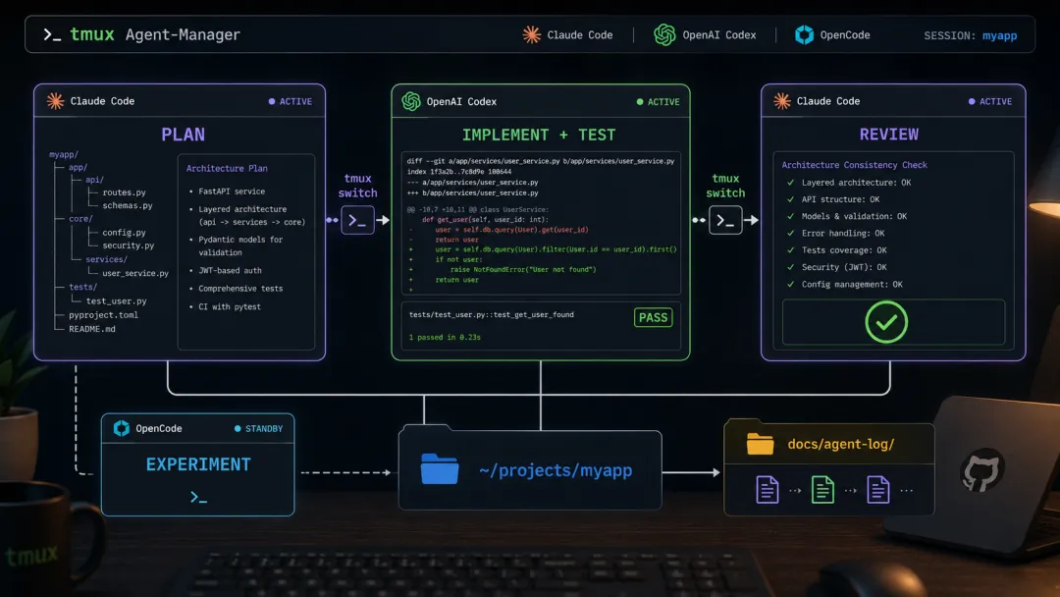Click the REVIEW panel ACTIVE status indicator
The height and width of the screenshot is (597, 1060).
[x=990, y=101]
